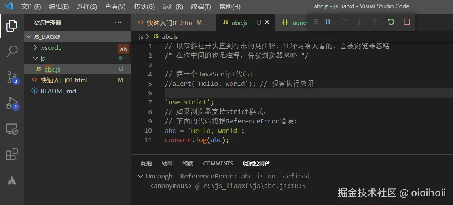The image size is (453, 205).
Task: Collapse the Uncaught ReferenceError output entry
Action: [140, 176]
